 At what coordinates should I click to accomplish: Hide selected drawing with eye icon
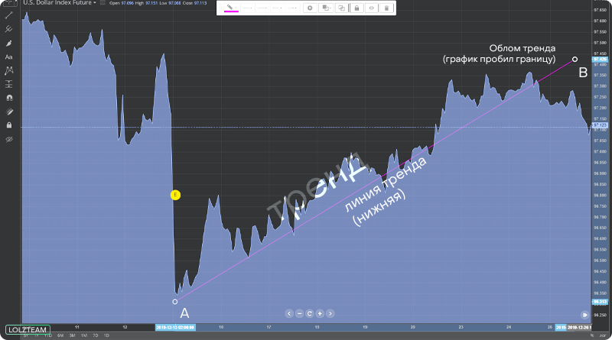point(372,8)
